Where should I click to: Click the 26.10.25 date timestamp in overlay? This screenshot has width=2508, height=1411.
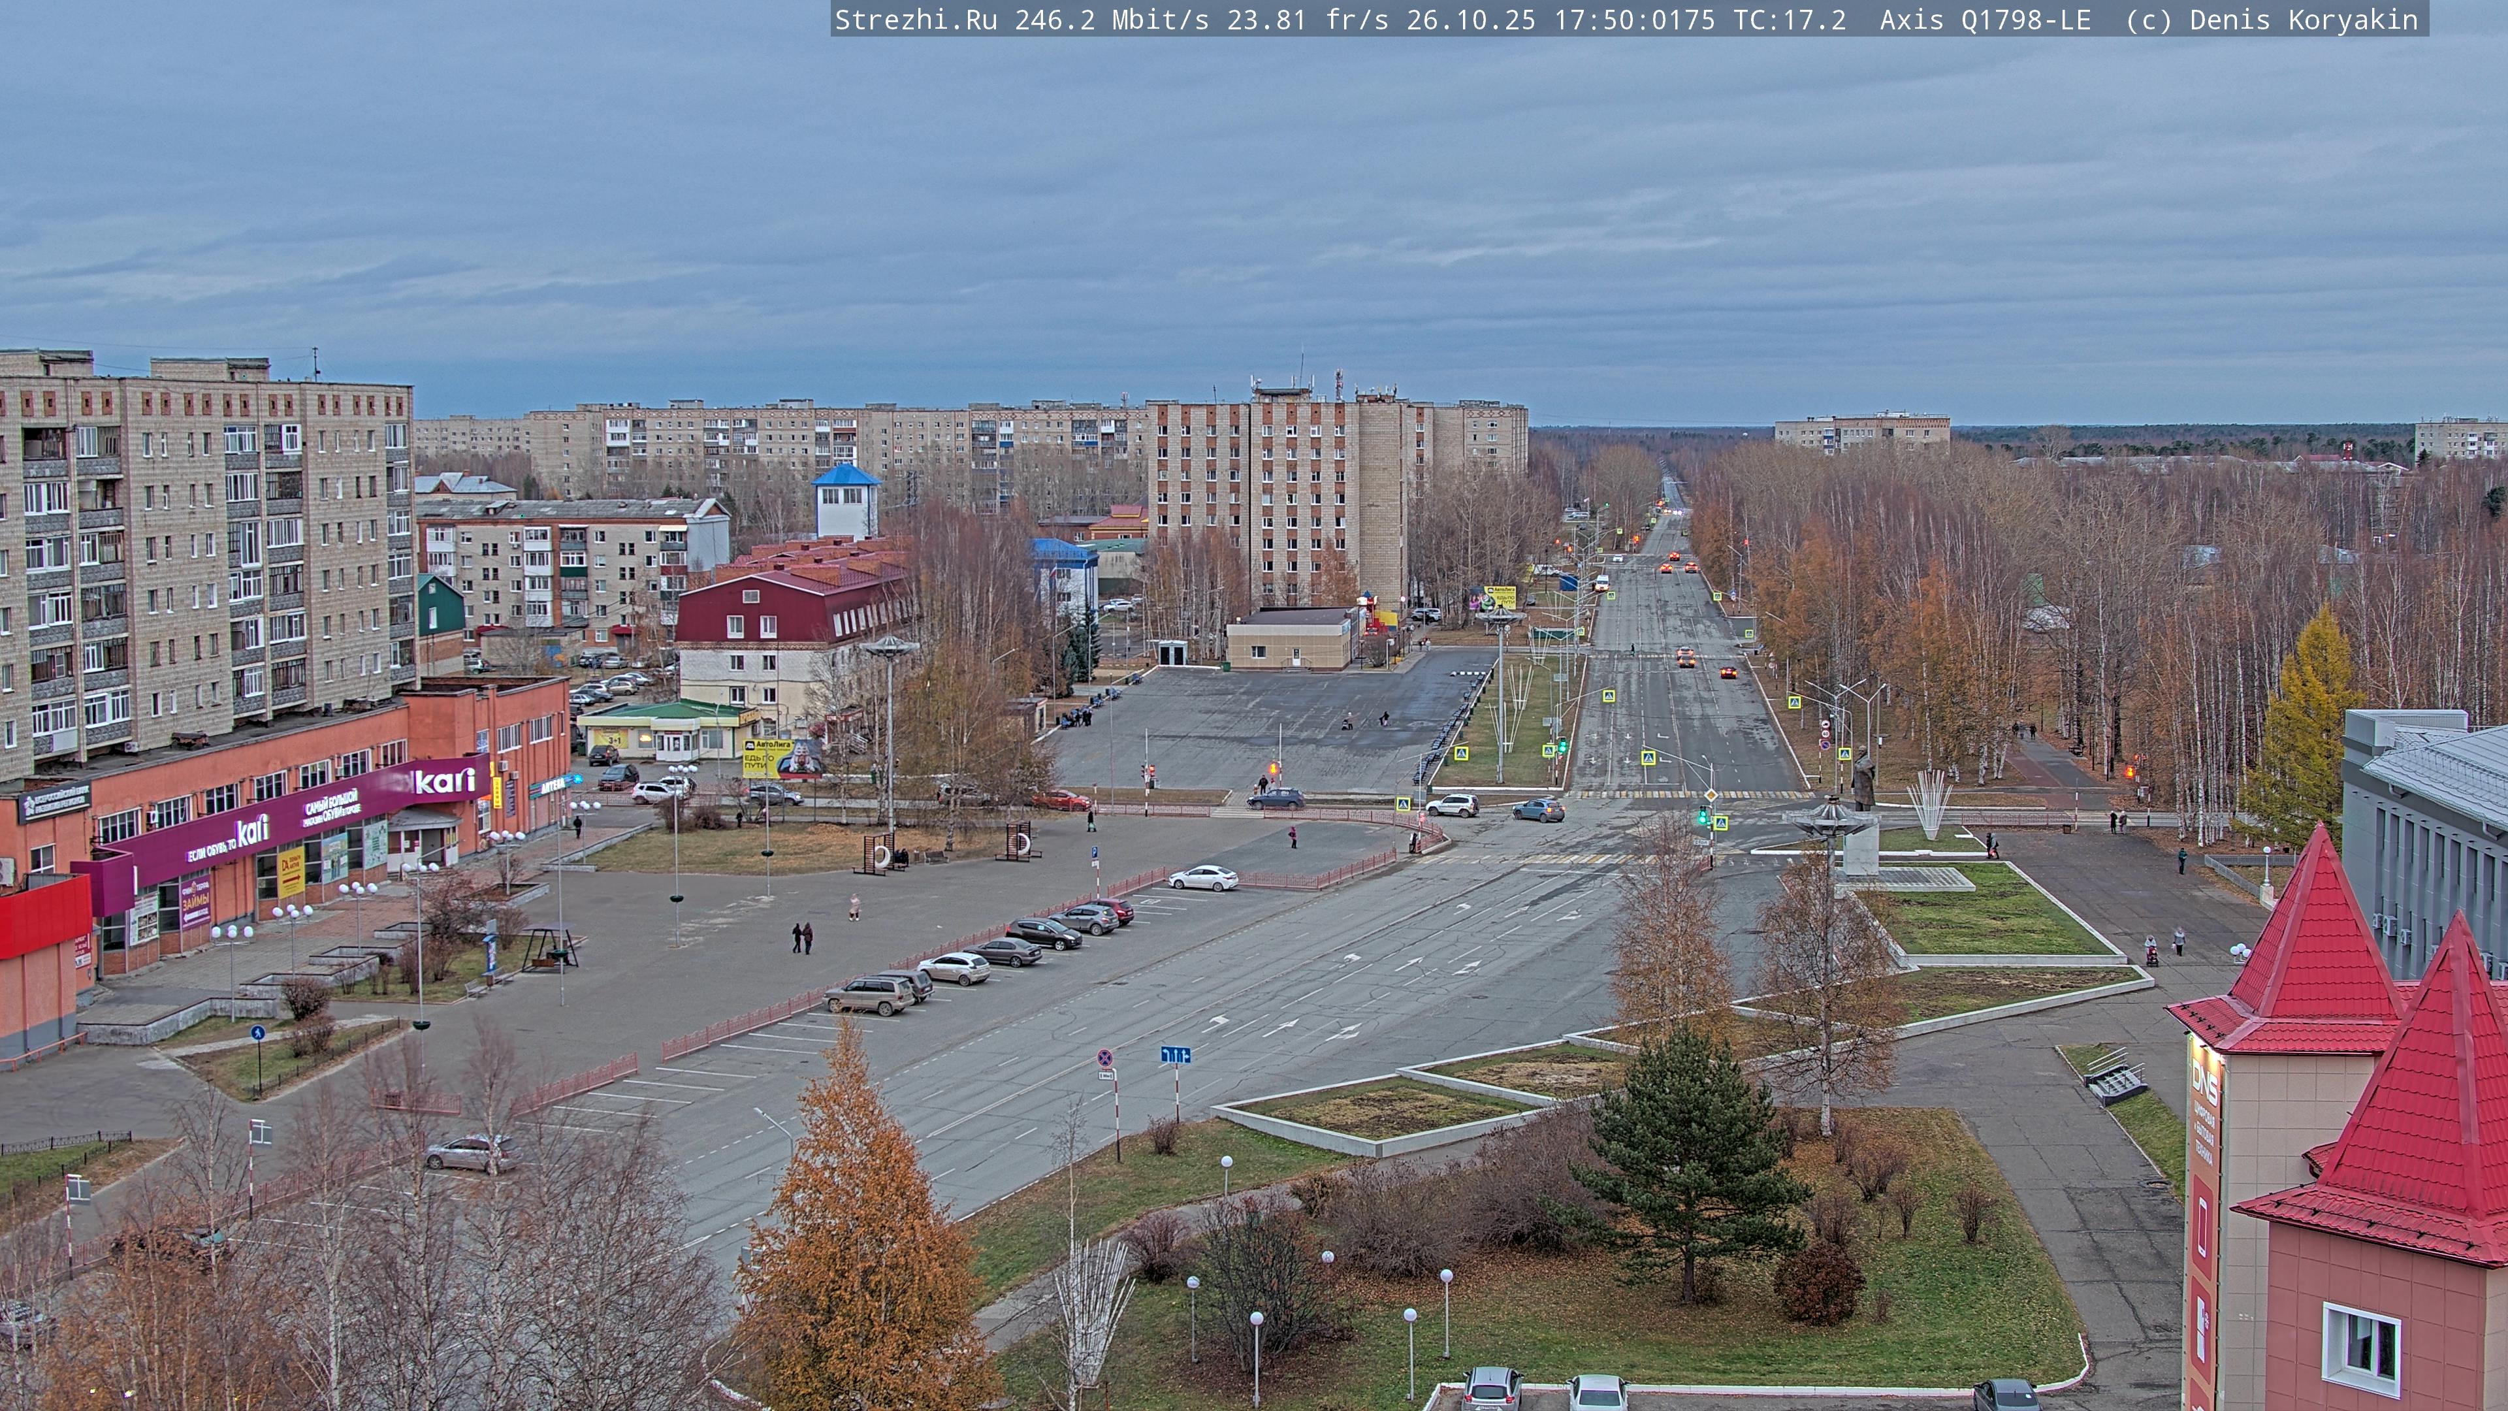click(1470, 20)
